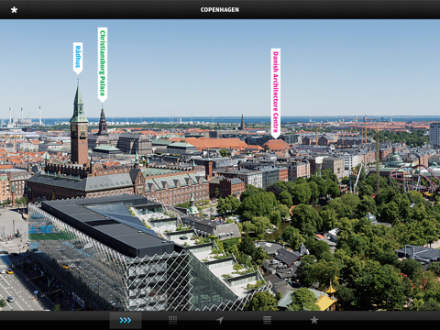Tap the white chimneys on left horizon
Screen dimensions: 440x330
click(x=25, y=115)
